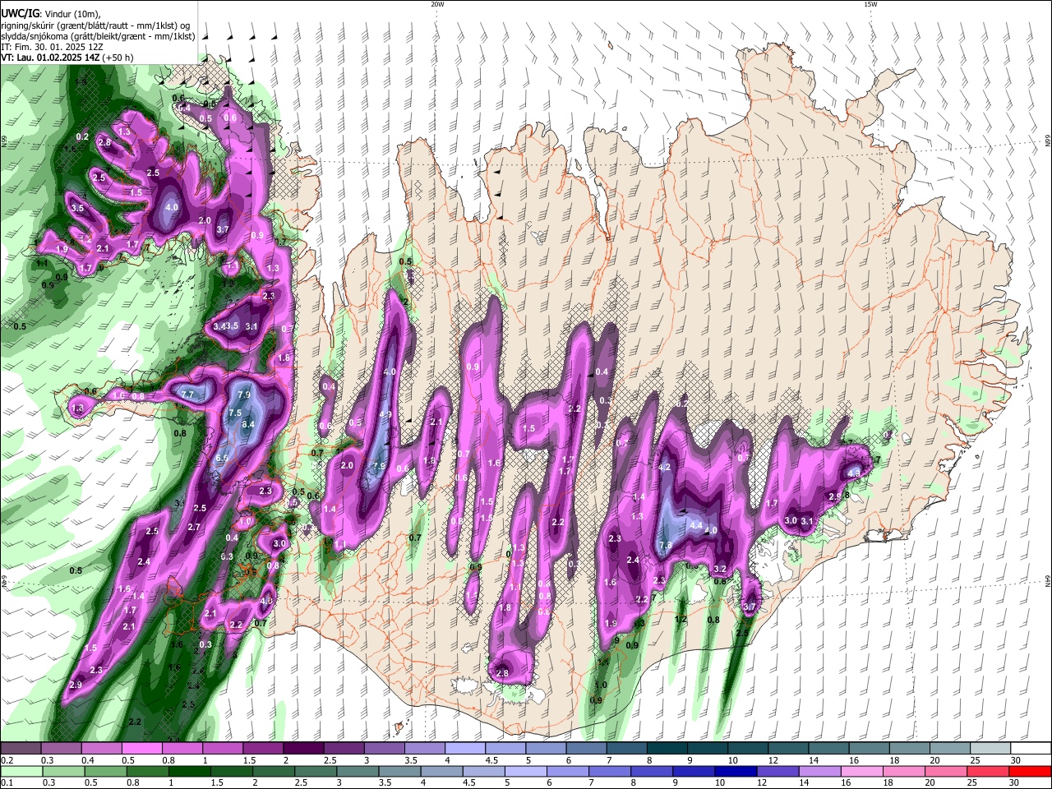Viewport: 1052px width, 789px height.
Task: Pick the bright pink snow swatch between 0.5 and 0.8
Action: (x=144, y=749)
